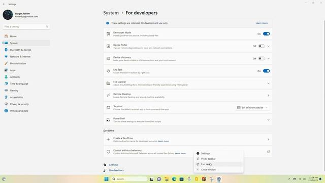The height and width of the screenshot is (183, 325).
Task: Click the Device Portal row icon
Action: (x=108, y=46)
